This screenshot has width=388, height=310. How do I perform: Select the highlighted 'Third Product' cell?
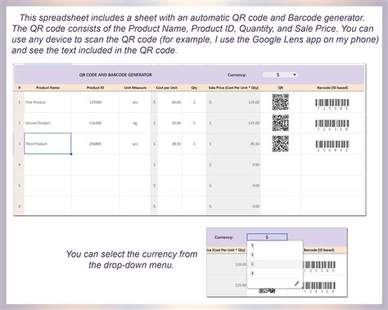pyautogui.click(x=47, y=144)
